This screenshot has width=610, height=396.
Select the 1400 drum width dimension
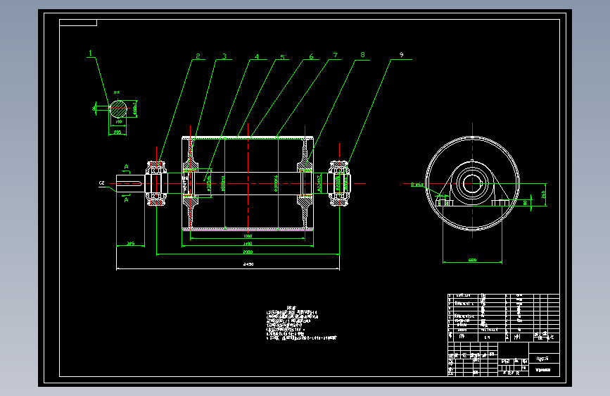point(248,244)
